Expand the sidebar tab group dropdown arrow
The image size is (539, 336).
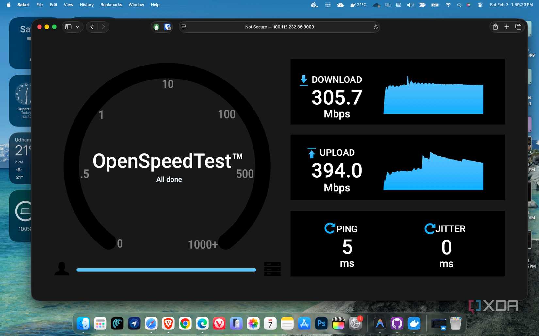77,27
